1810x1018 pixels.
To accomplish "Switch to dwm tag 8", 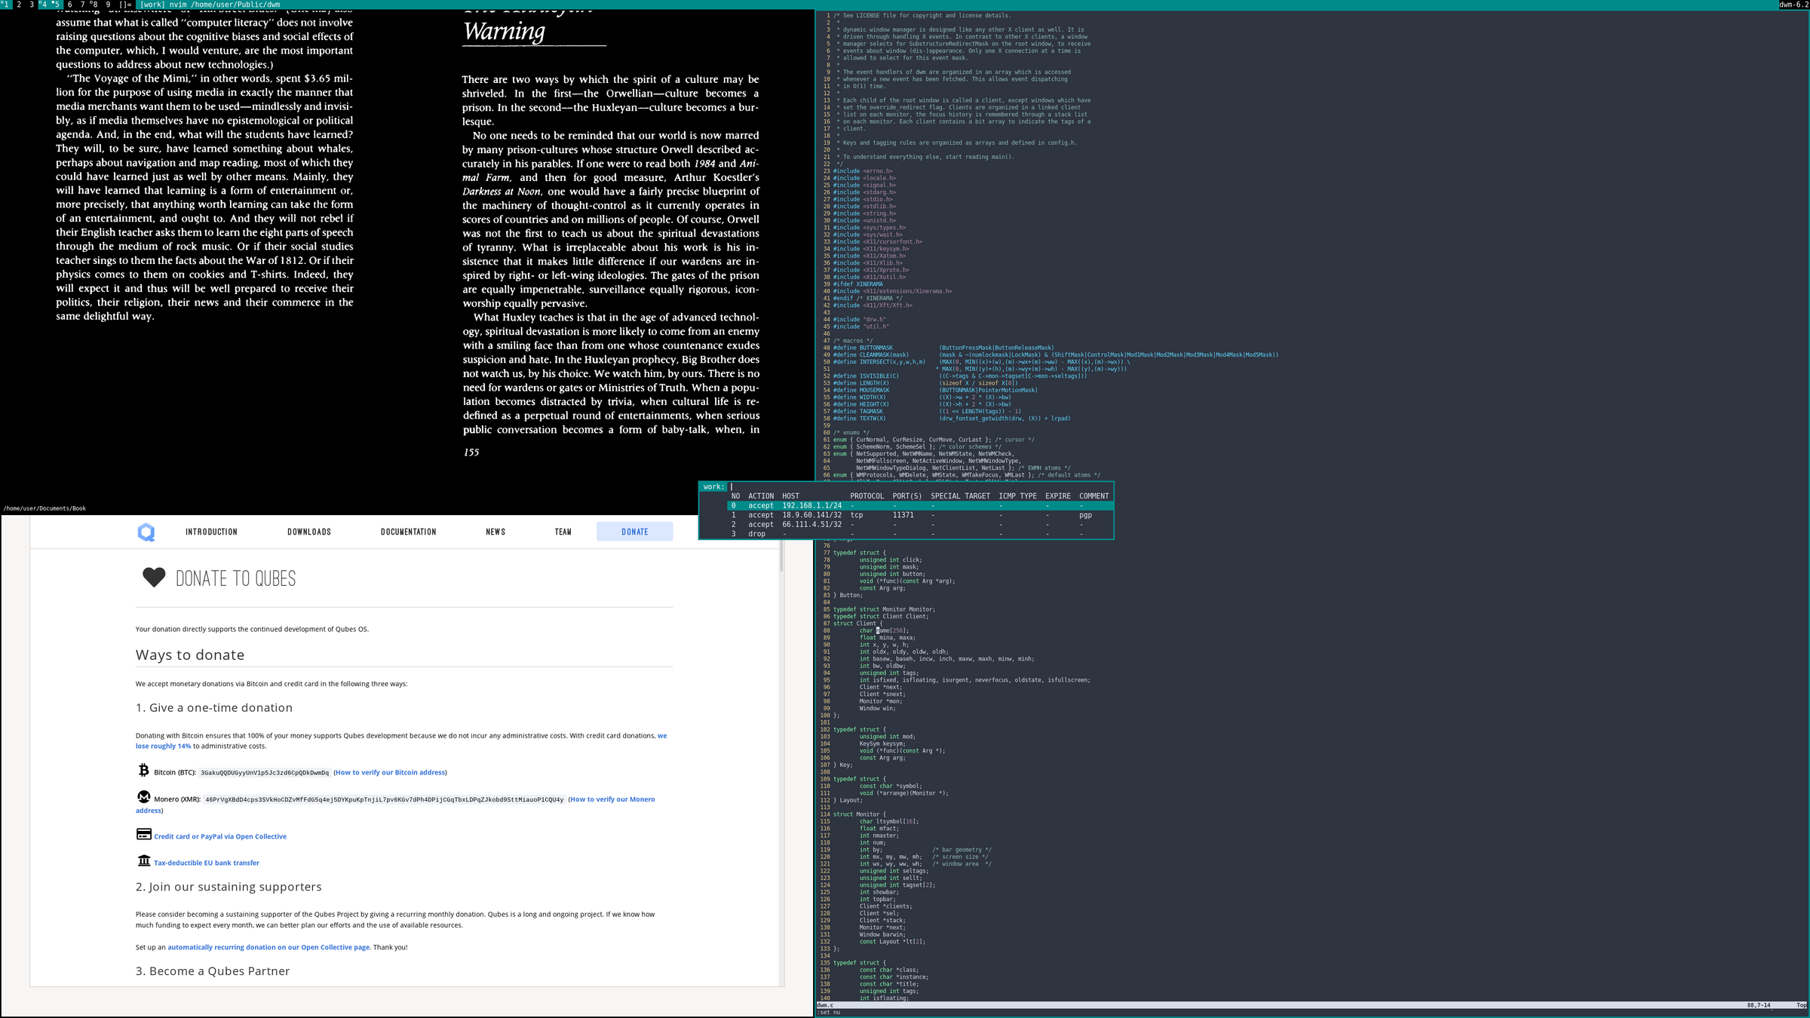I will coord(94,5).
